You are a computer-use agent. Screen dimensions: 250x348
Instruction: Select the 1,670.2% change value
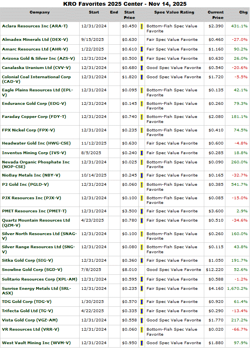pos(237,289)
